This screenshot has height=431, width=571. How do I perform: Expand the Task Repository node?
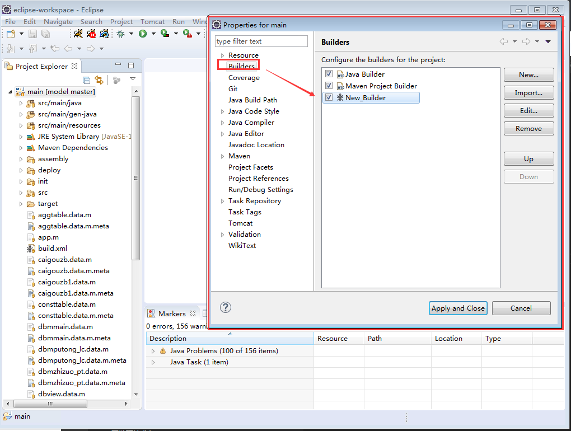tap(222, 201)
